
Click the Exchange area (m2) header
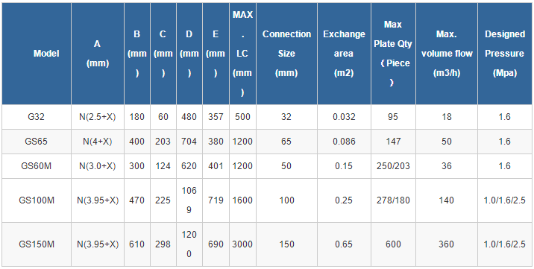[x=344, y=54]
